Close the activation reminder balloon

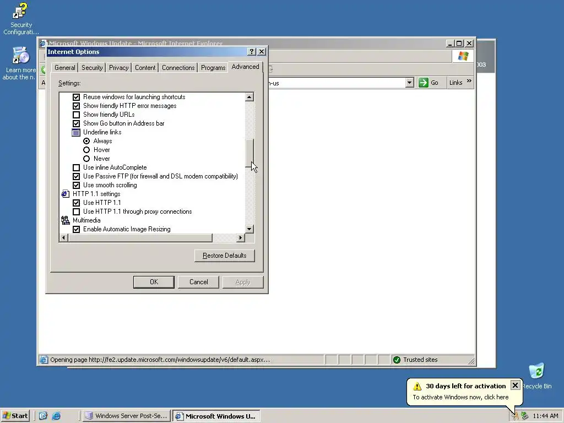(515, 386)
